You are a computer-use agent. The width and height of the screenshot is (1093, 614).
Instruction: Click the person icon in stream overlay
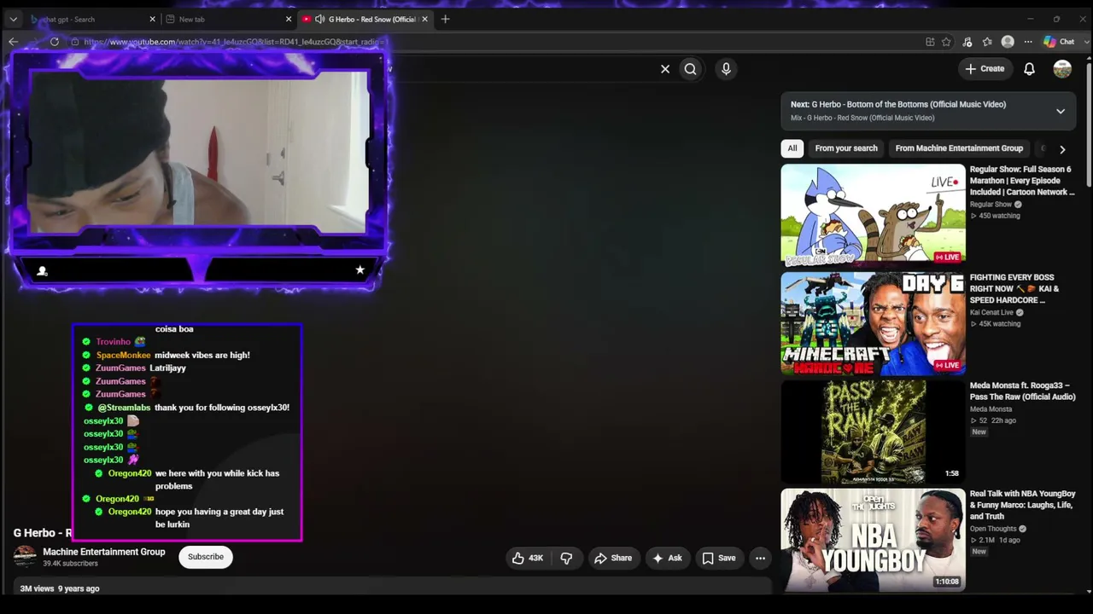[x=42, y=270]
